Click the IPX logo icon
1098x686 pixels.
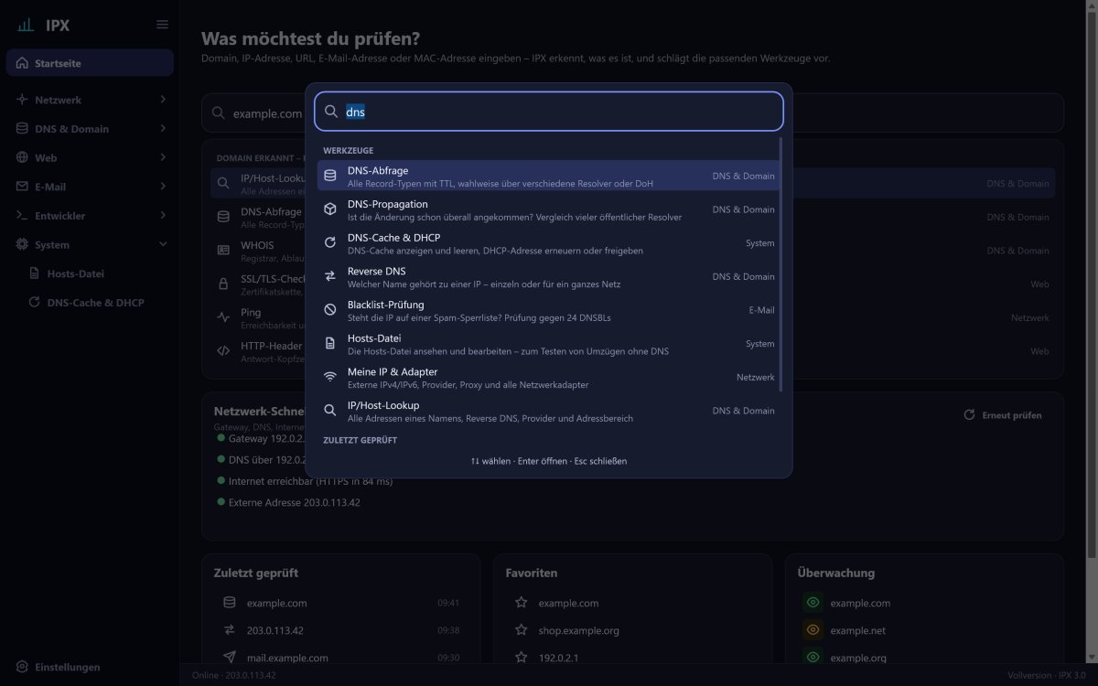tap(26, 25)
